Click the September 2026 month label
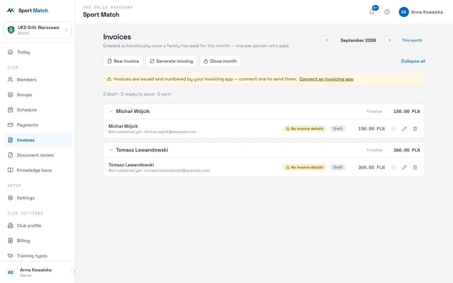The width and height of the screenshot is (453, 283). coord(358,40)
